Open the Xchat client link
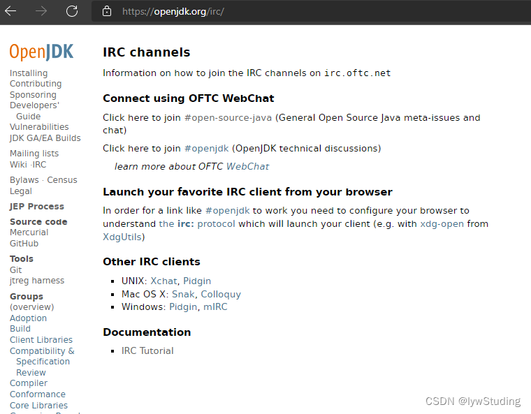The width and height of the screenshot is (531, 414). pos(163,281)
